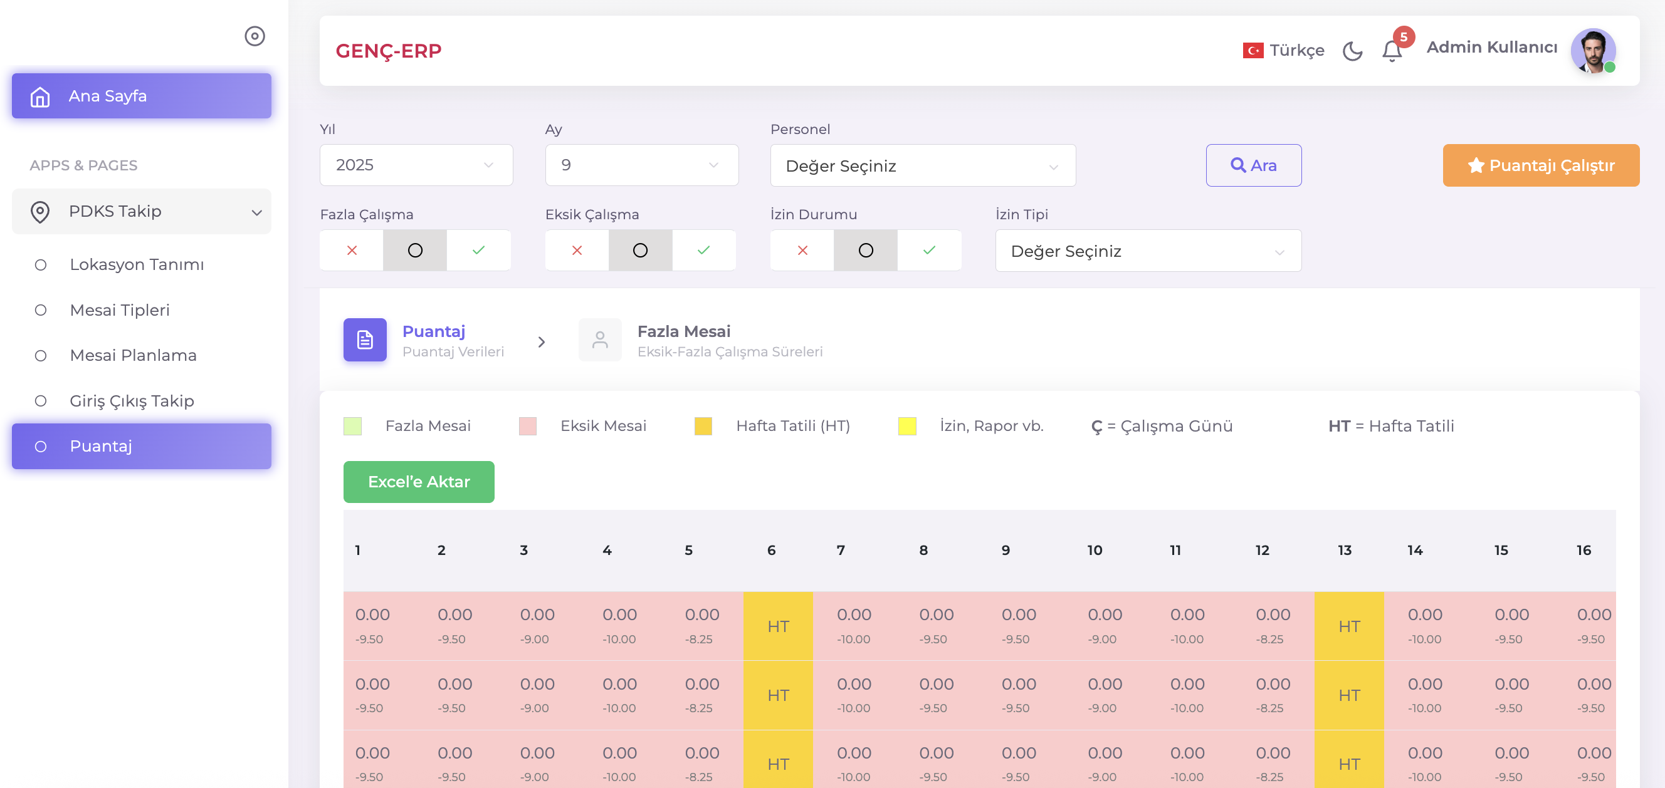Click the Ana Sayfa home icon
The width and height of the screenshot is (1665, 788).
40,96
